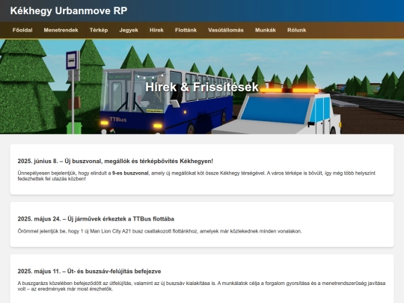This screenshot has width=404, height=303.
Task: Select Munkák in the navigation bar
Action: click(266, 30)
